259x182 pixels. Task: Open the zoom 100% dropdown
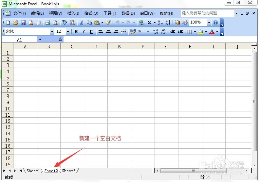pos(209,23)
